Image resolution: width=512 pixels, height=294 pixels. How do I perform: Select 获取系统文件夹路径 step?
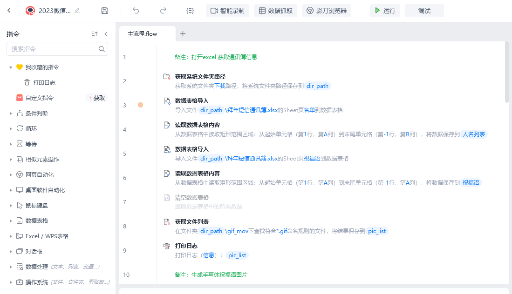click(x=200, y=77)
